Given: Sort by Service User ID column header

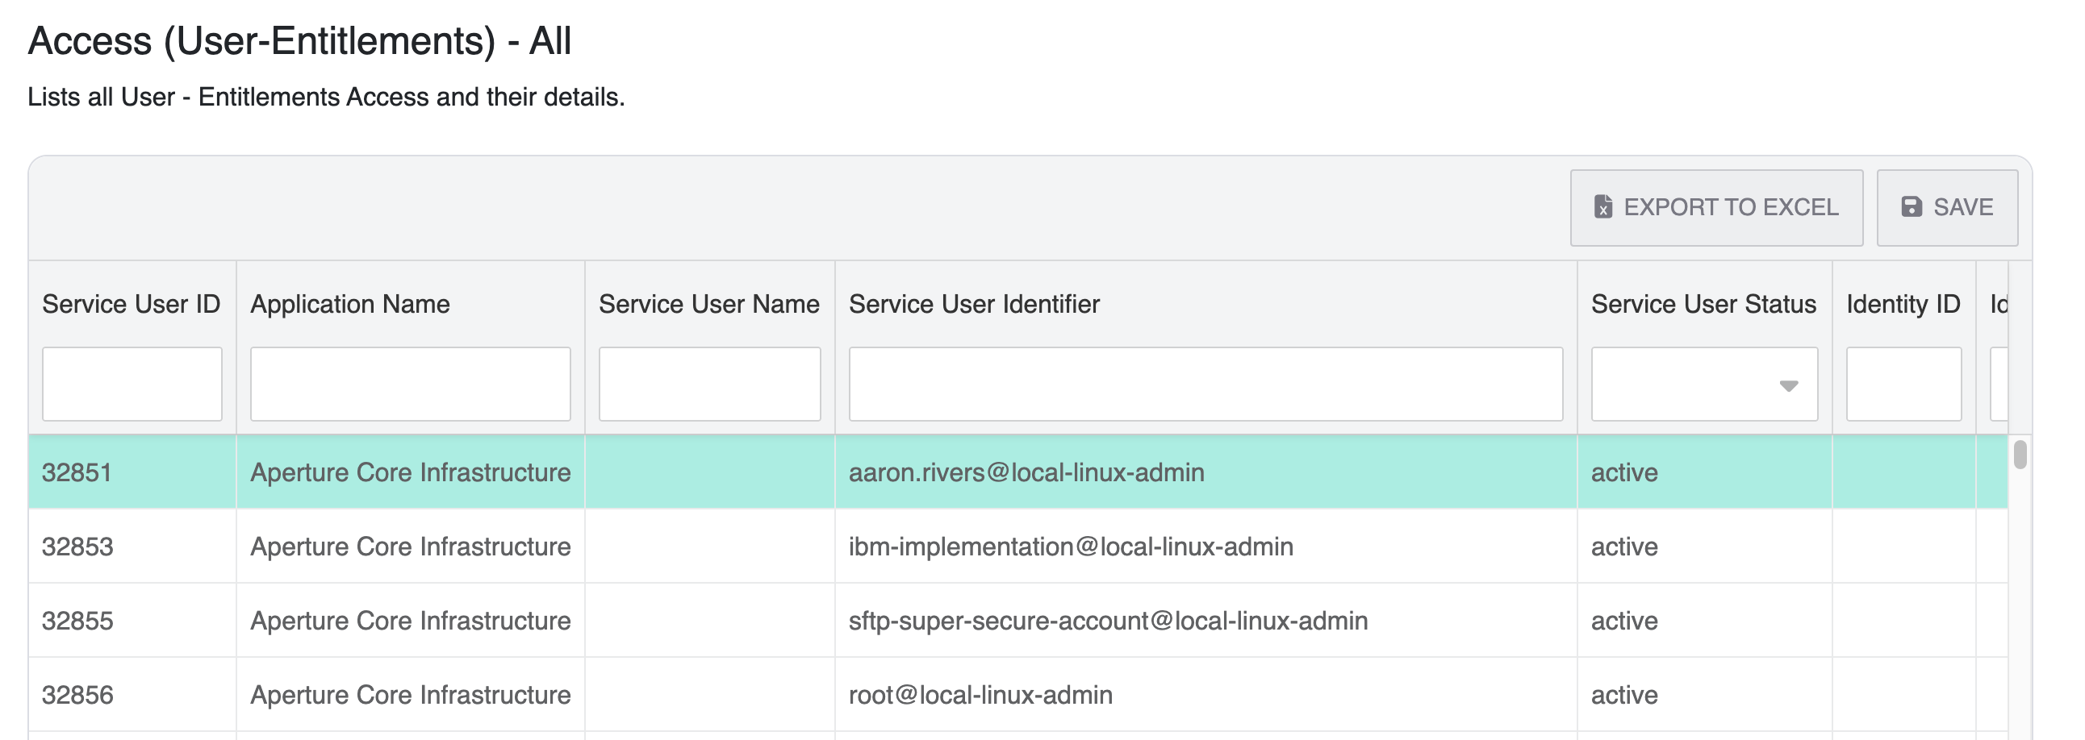Looking at the screenshot, I should point(132,304).
